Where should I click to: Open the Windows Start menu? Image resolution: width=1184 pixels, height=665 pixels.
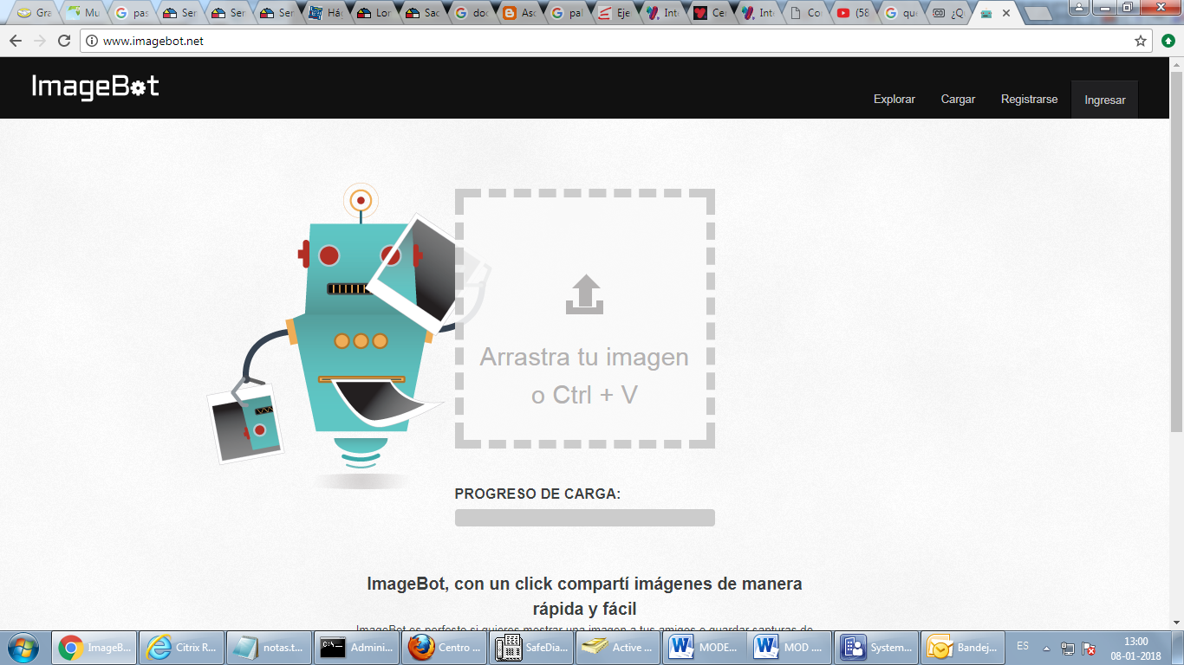[23, 647]
